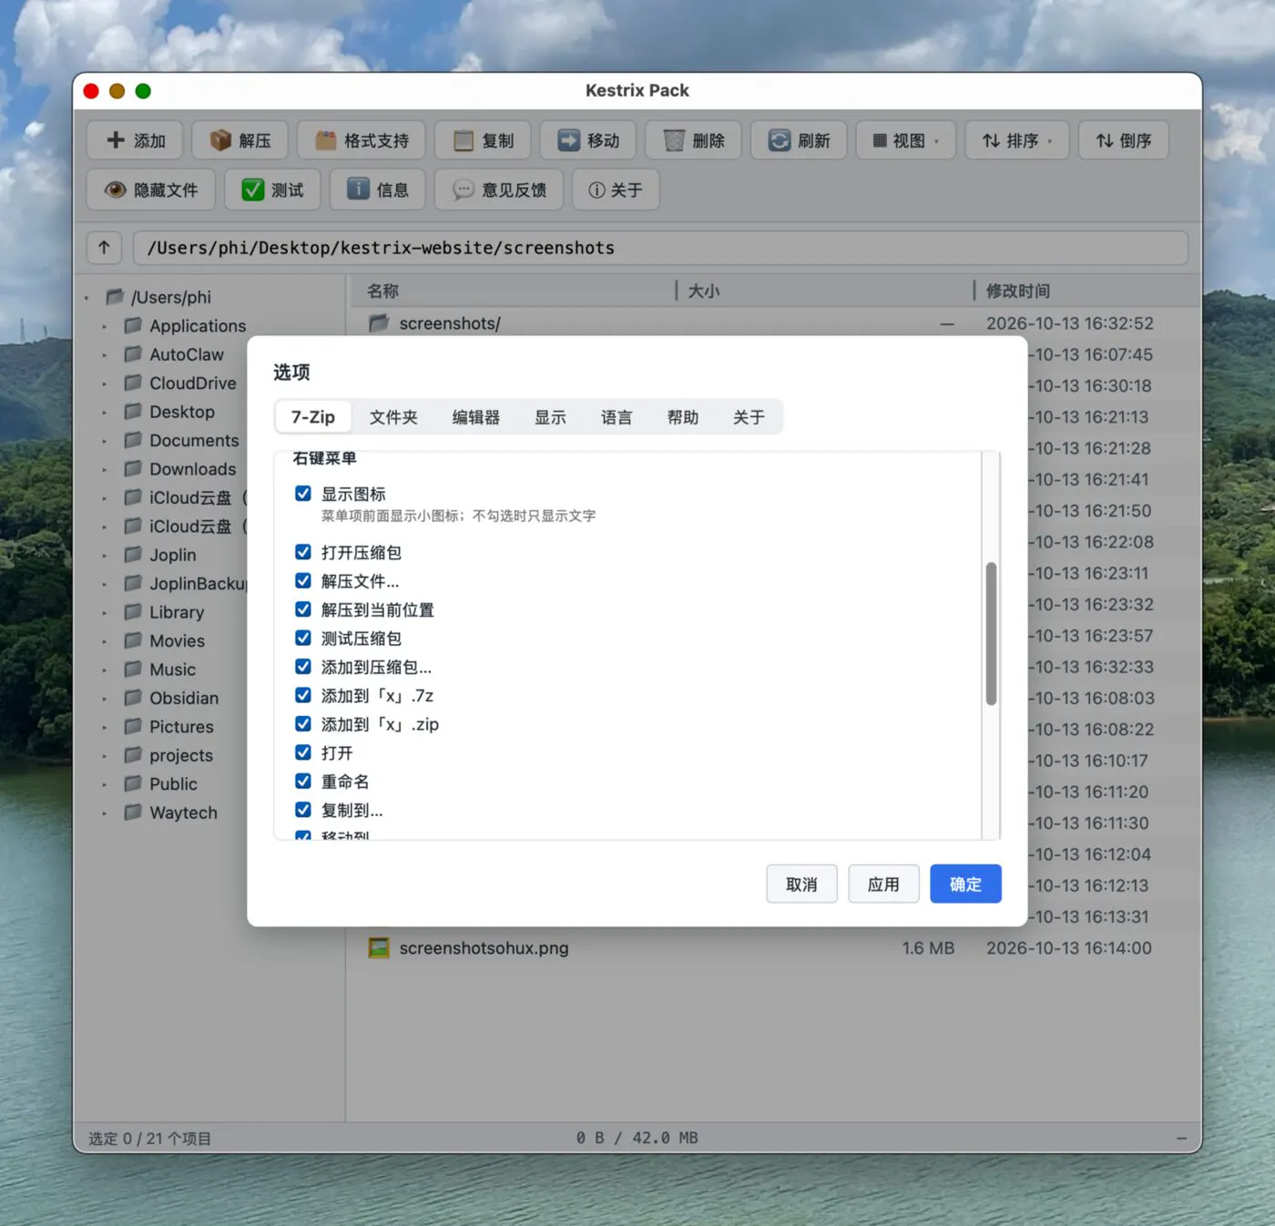Click the 复制 (Copy) toolbar icon
This screenshot has width=1275, height=1226.
point(464,140)
